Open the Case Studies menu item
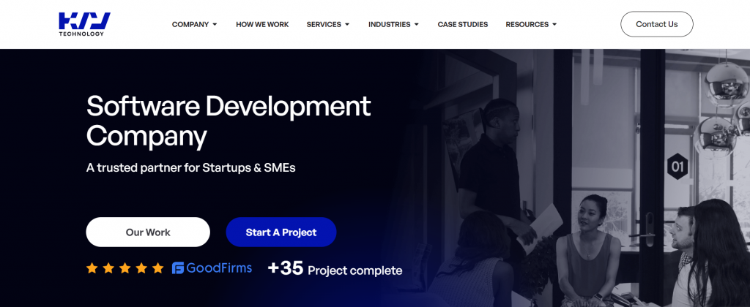 pos(463,24)
